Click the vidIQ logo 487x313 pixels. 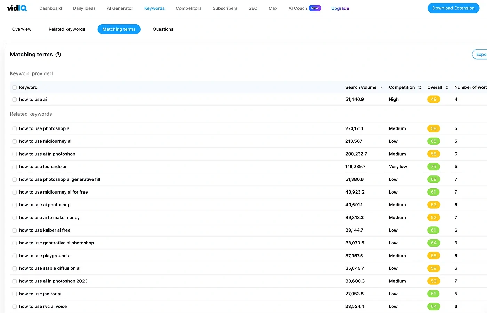(17, 8)
